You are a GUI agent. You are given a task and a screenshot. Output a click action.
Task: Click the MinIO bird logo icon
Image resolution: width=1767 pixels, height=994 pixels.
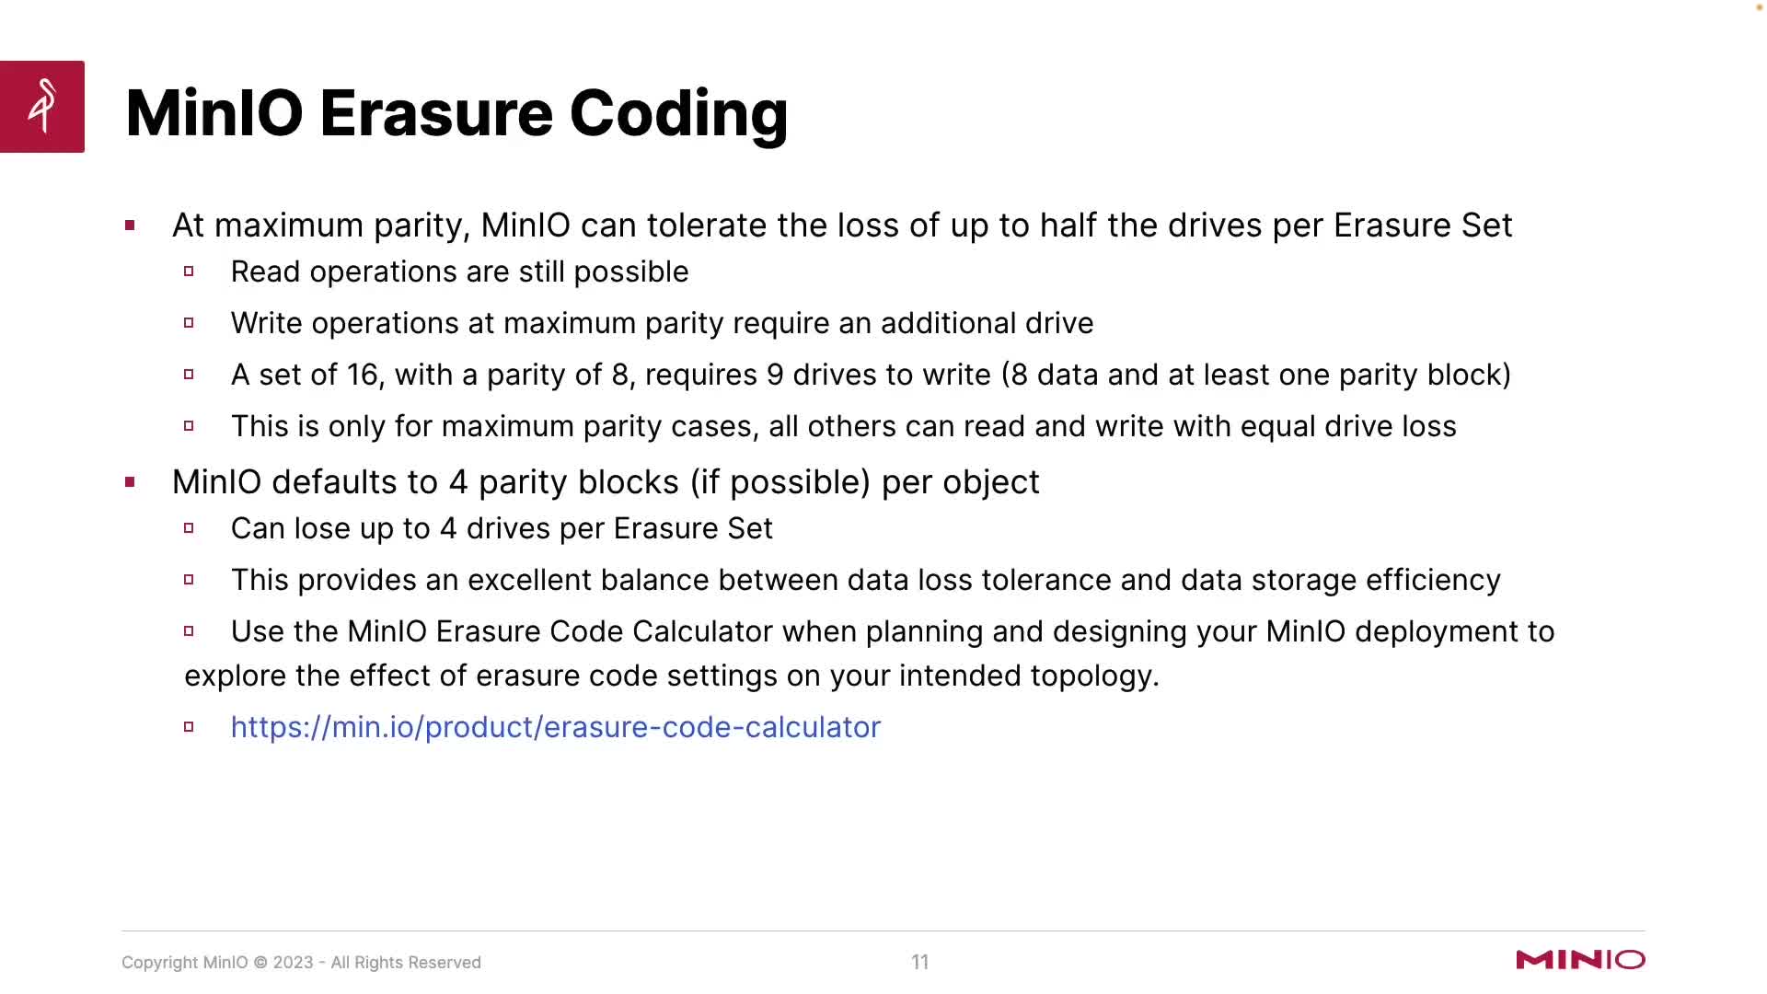point(41,107)
